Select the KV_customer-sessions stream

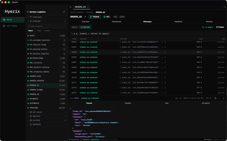tap(47, 40)
